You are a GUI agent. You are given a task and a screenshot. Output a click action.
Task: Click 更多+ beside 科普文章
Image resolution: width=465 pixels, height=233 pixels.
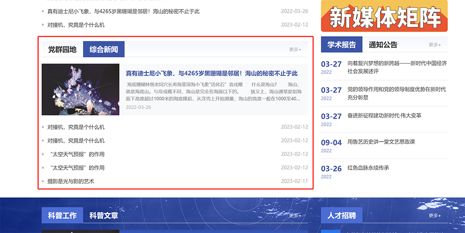295,215
